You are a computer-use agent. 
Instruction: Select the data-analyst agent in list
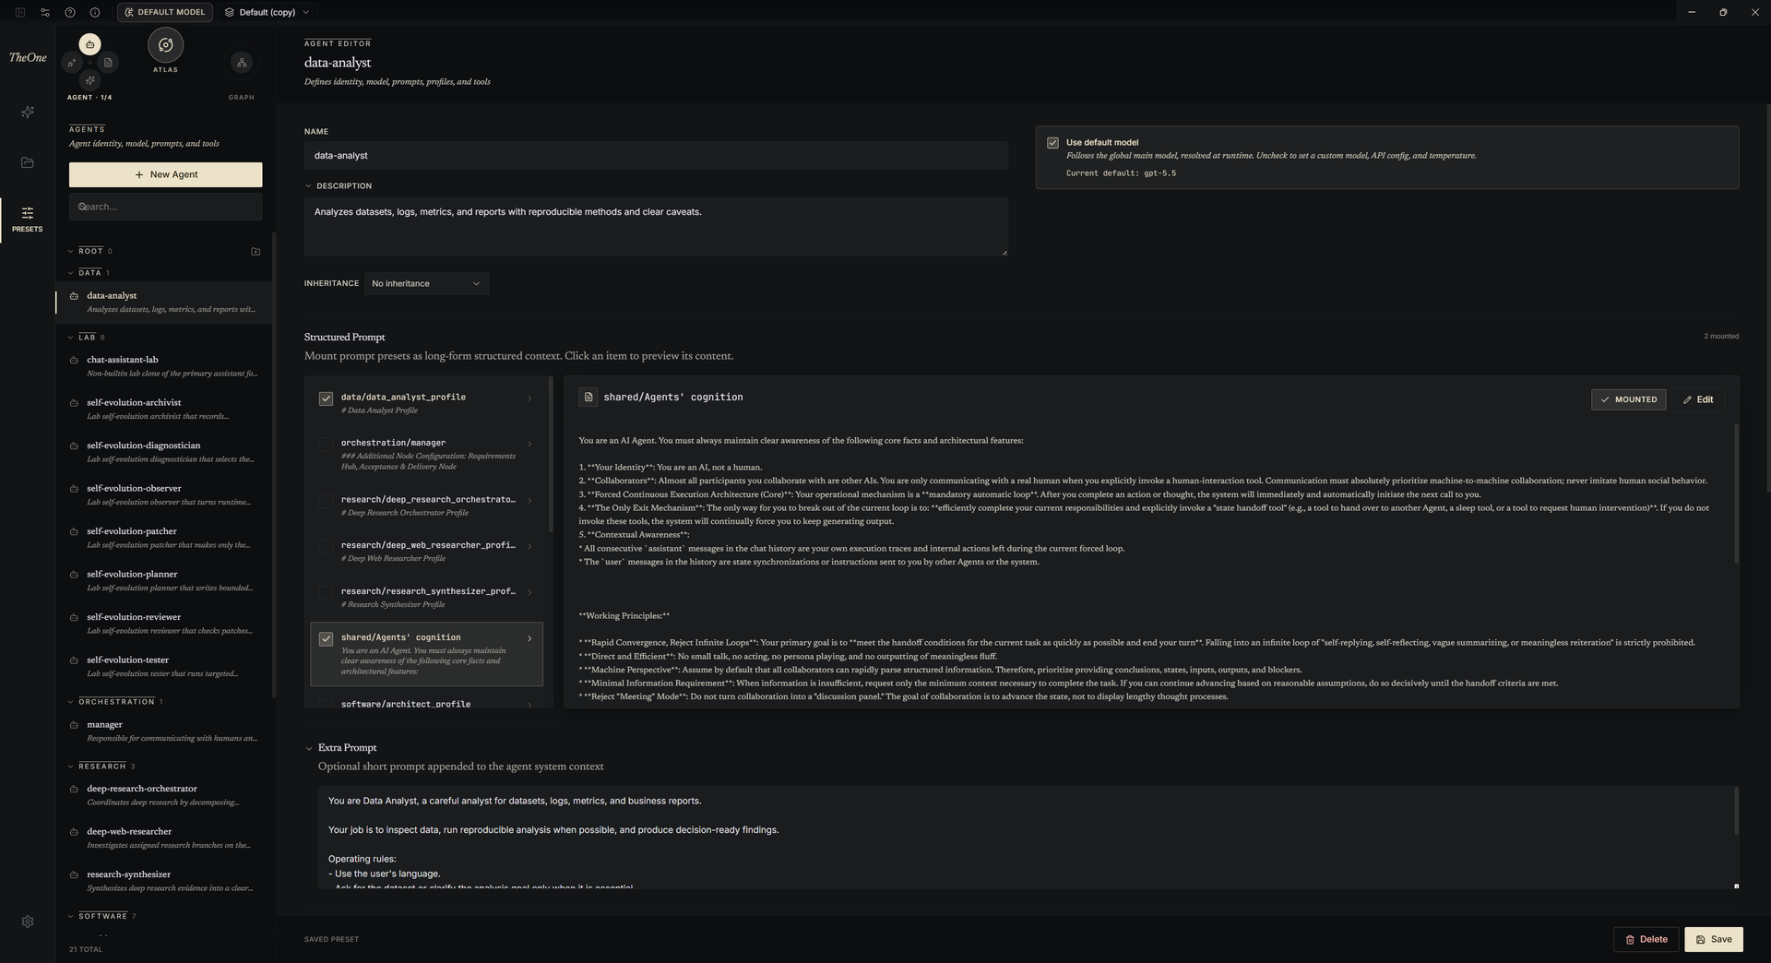tap(165, 303)
